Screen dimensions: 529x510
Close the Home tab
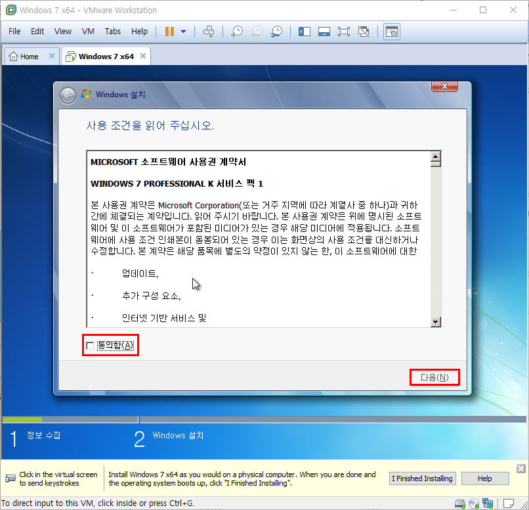coord(52,56)
